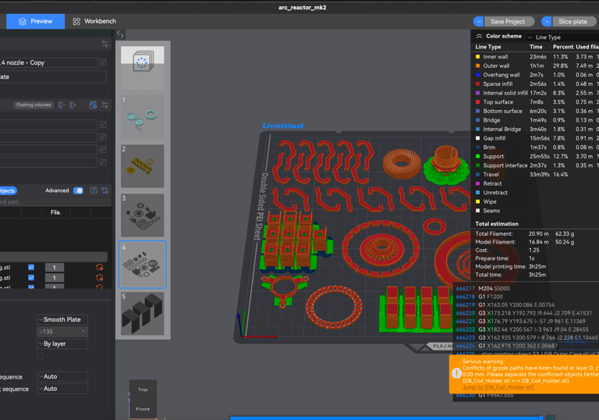Toggle Internal solid infill visibility

coord(502,93)
